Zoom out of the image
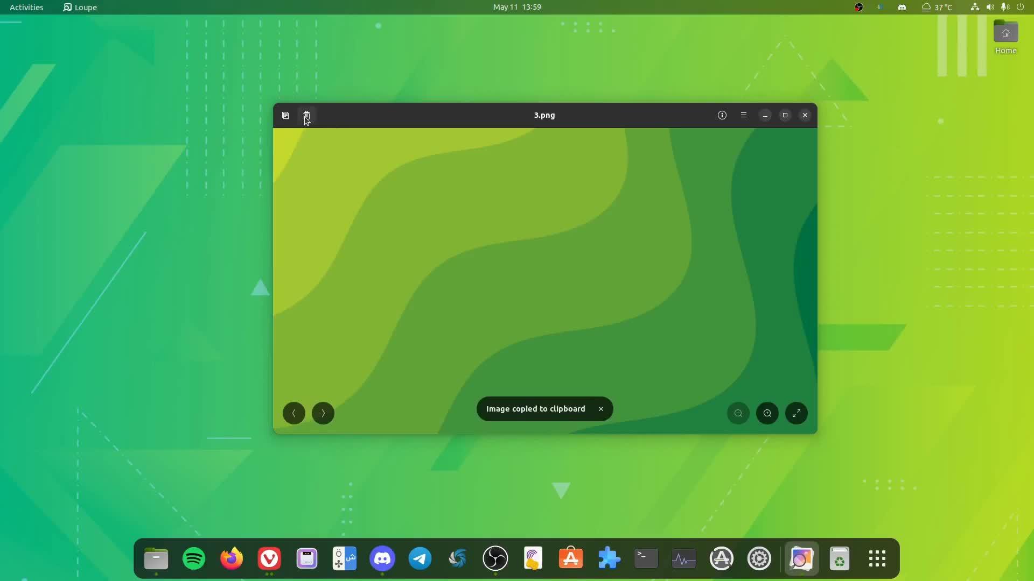The height and width of the screenshot is (581, 1034). pos(738,413)
